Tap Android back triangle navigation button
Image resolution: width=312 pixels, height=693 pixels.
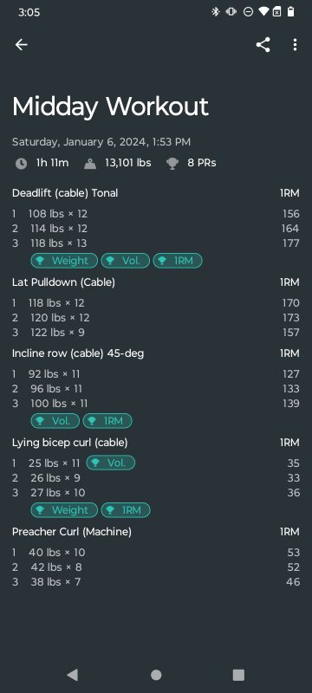[x=73, y=675]
